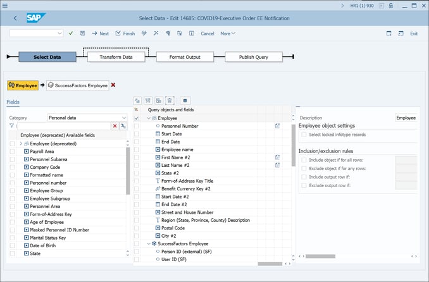Viewport: 429px width, 282px height.
Task: Click the available fields vertical scrollbar
Action: (128, 171)
